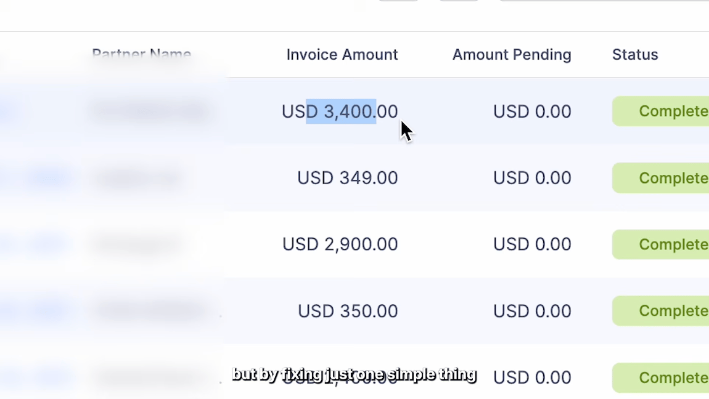The width and height of the screenshot is (709, 399).
Task: Open blurred partner name in USD 2,900.00 row
Action: tap(136, 244)
